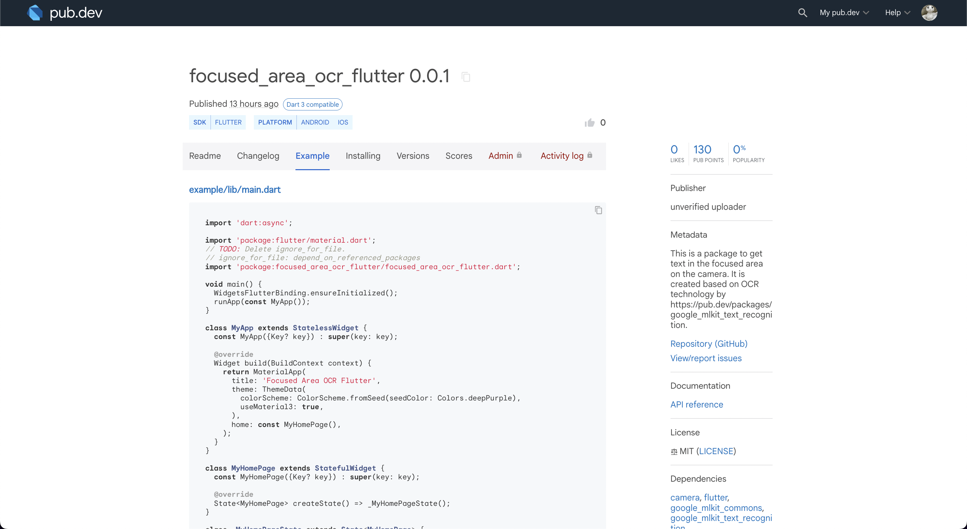The height and width of the screenshot is (529, 967).
Task: Open the search magnifier icon
Action: 802,13
